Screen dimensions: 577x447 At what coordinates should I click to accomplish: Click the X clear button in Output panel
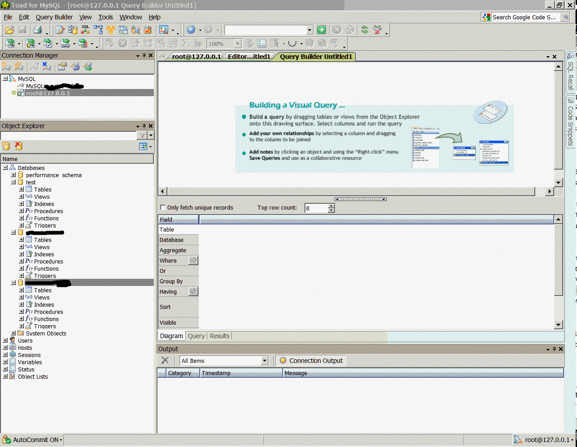point(165,361)
